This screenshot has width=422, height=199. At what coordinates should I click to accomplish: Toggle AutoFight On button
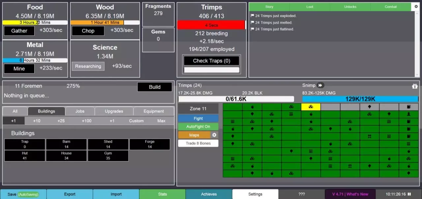pyautogui.click(x=198, y=126)
